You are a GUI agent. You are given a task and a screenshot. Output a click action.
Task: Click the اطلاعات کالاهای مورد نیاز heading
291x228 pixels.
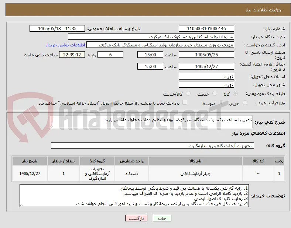click(258, 133)
